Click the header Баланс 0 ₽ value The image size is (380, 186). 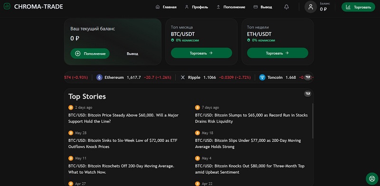tap(323, 9)
